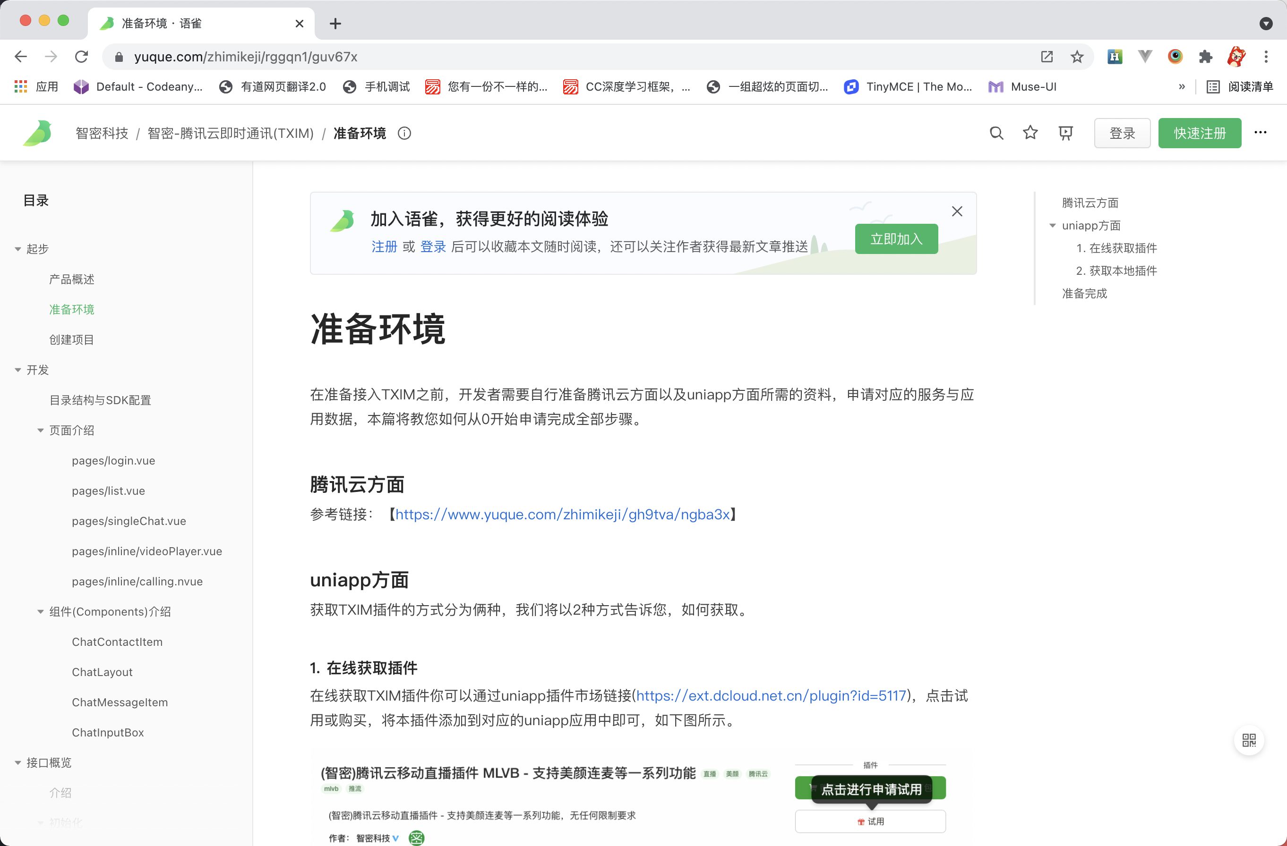The width and height of the screenshot is (1287, 846).
Task: Jump to 腾讯云方面 in the right outline
Action: pos(1090,203)
